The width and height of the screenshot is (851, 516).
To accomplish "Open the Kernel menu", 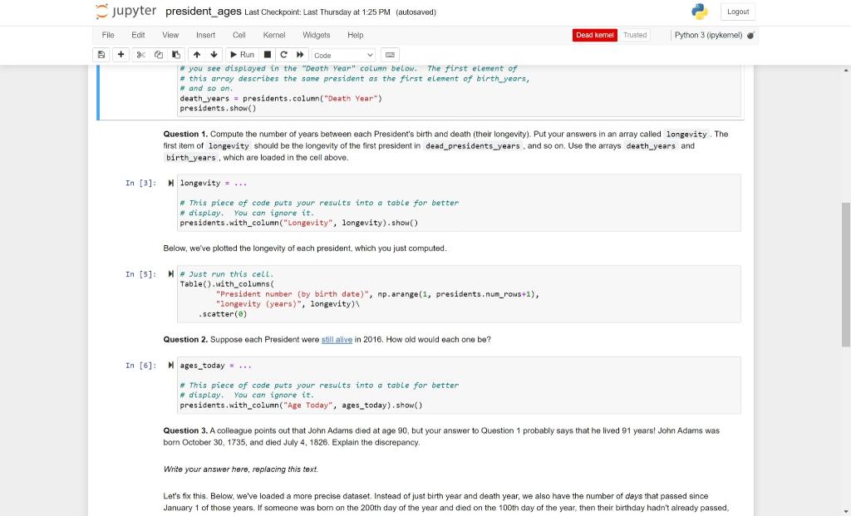I will (x=274, y=35).
